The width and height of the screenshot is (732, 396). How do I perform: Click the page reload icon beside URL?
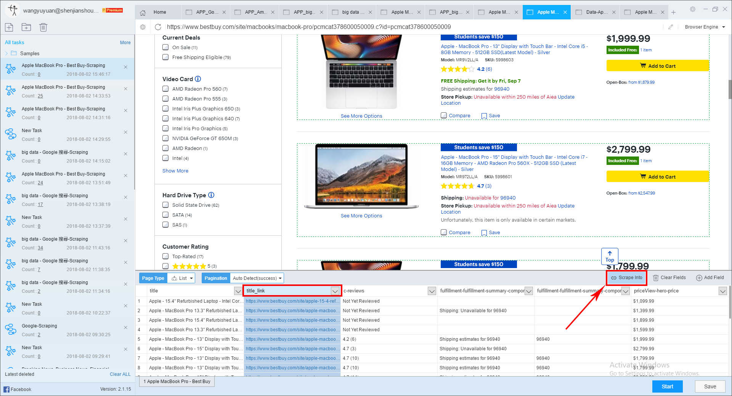(158, 27)
